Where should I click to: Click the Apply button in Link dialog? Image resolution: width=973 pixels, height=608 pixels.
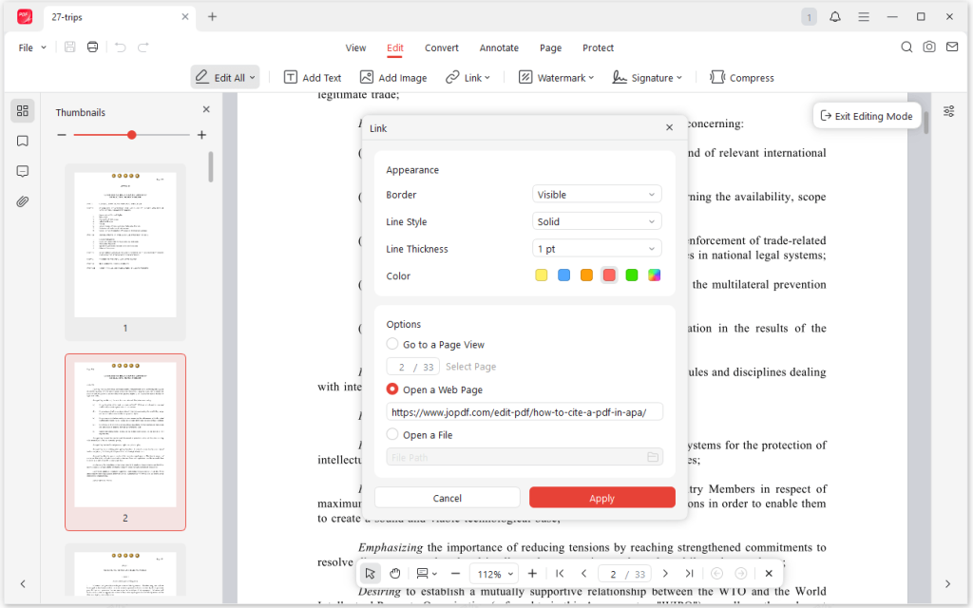tap(601, 498)
